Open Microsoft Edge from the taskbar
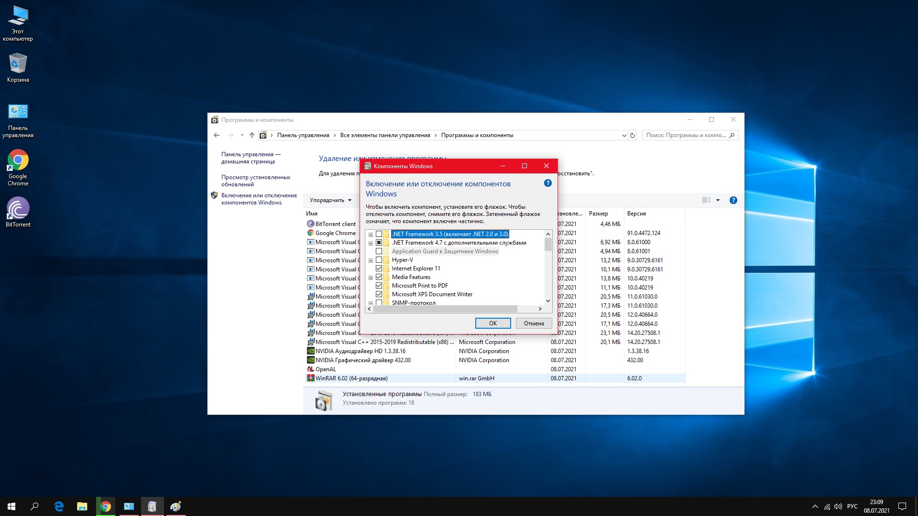The height and width of the screenshot is (516, 918). click(x=59, y=506)
